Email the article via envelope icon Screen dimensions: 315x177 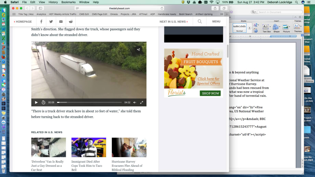(61, 22)
